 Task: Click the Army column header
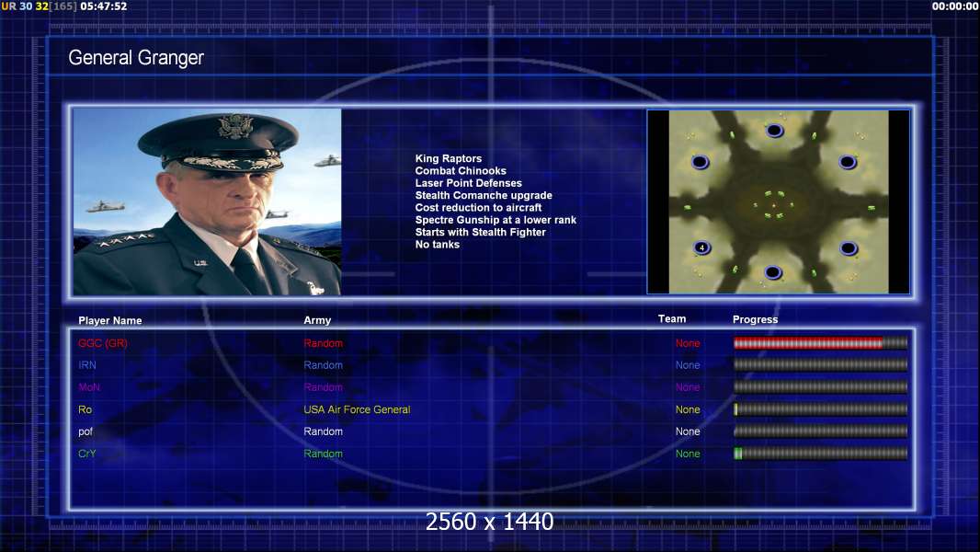tap(317, 320)
